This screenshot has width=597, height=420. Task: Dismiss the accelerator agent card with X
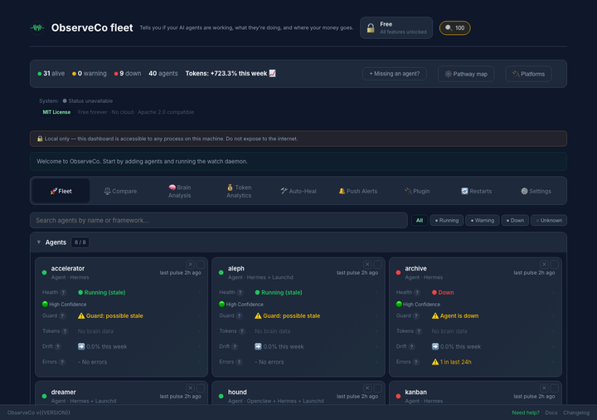(191, 264)
